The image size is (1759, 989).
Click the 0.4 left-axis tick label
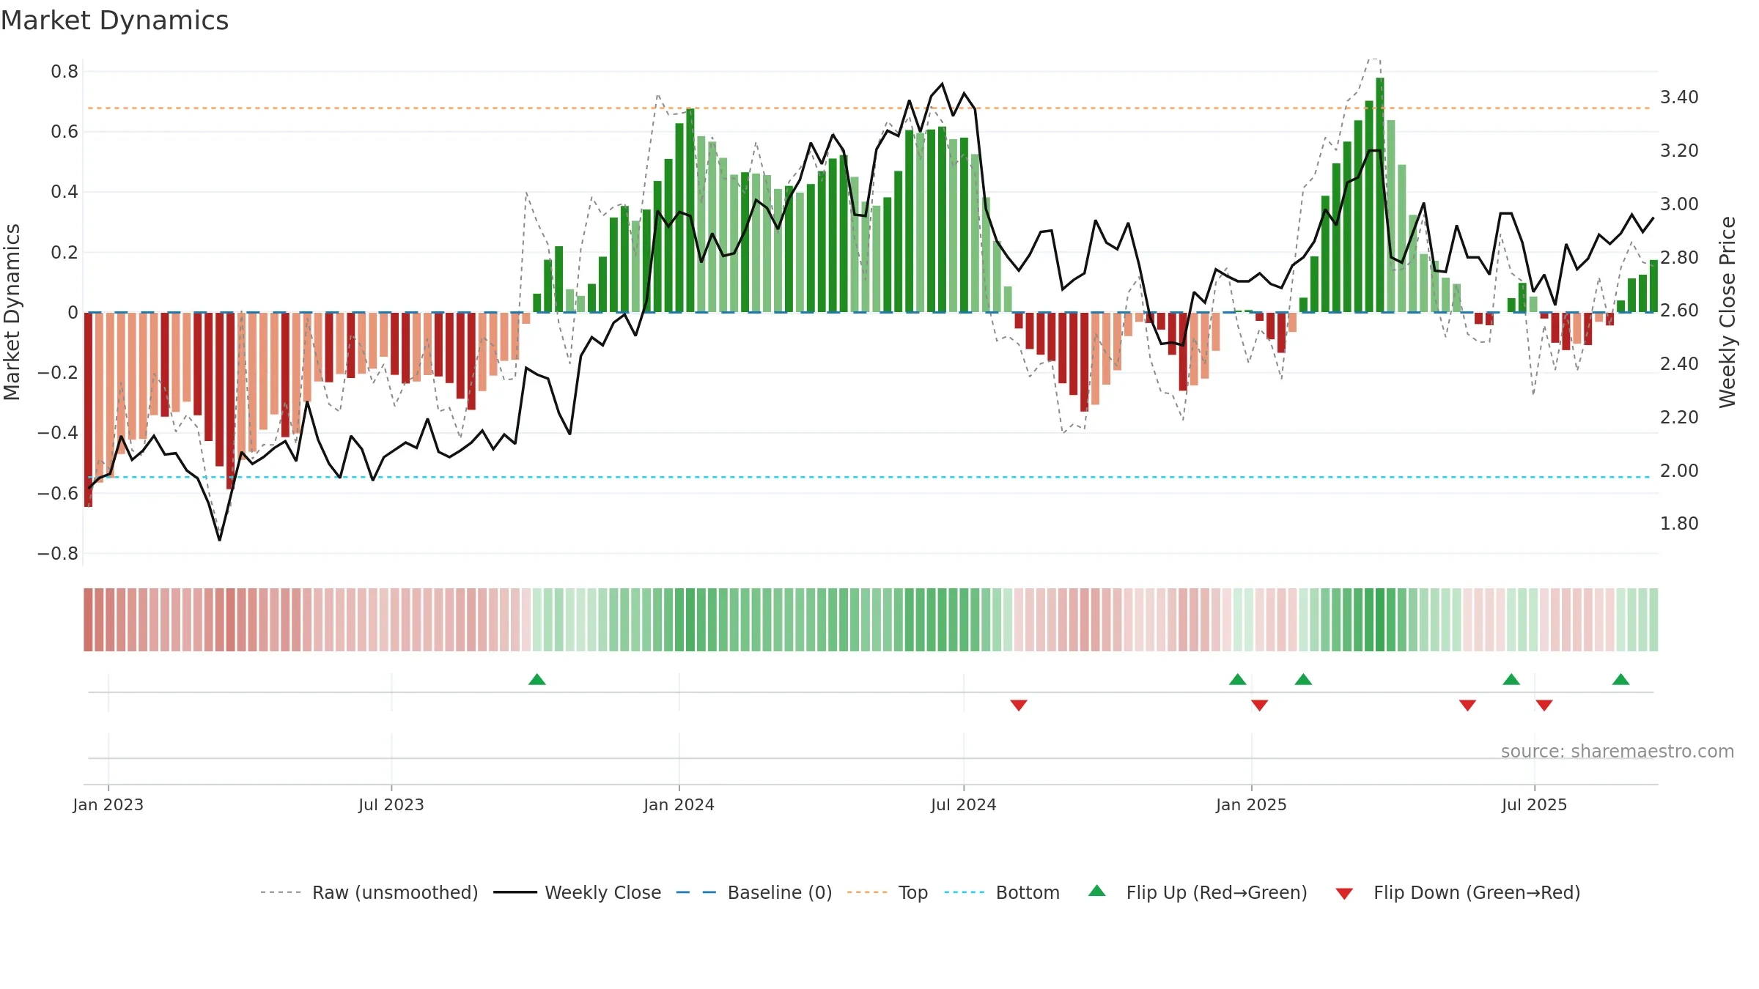coord(64,192)
